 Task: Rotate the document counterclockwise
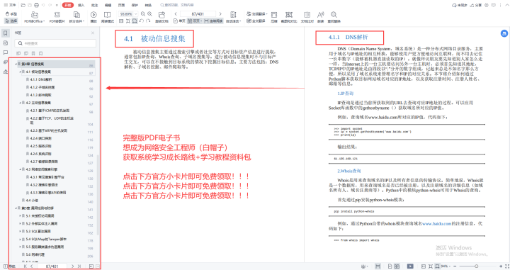click(x=142, y=21)
